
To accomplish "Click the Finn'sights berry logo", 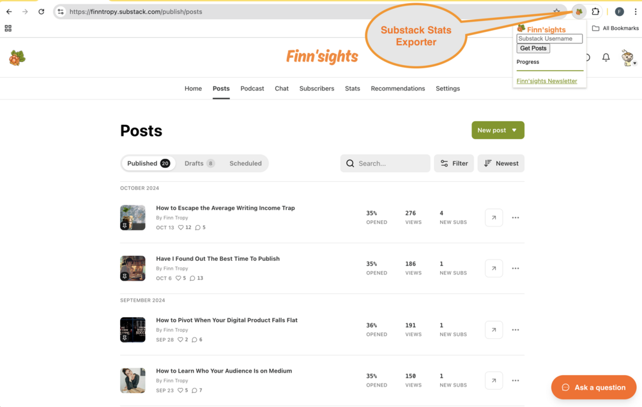I will click(17, 57).
